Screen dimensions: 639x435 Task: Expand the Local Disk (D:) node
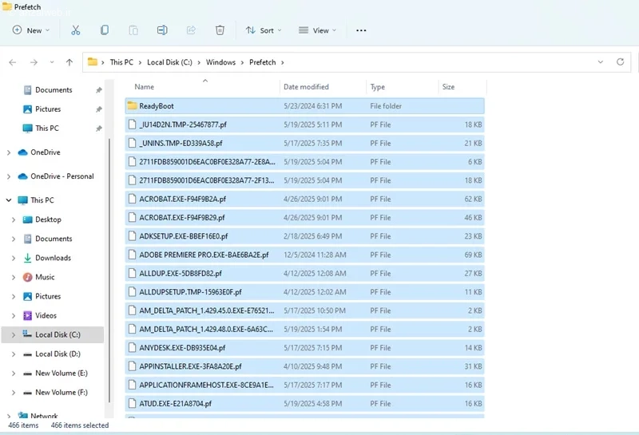pyautogui.click(x=14, y=354)
